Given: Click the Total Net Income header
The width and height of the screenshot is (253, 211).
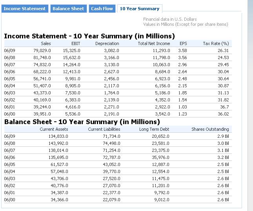Looking at the screenshot, I should click(154, 43).
